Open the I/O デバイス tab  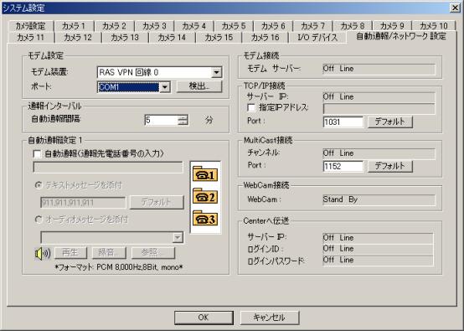coord(317,38)
